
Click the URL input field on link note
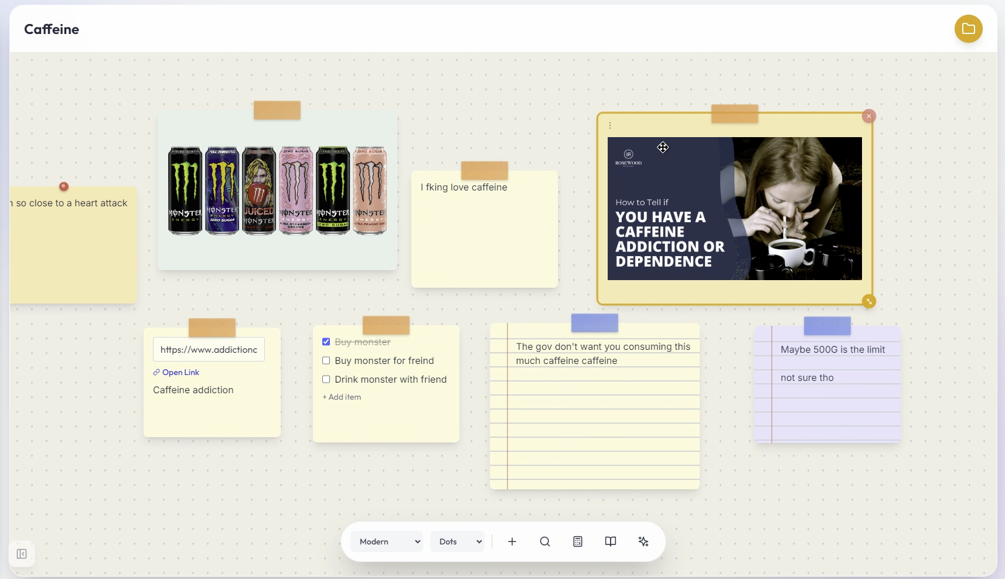click(209, 349)
